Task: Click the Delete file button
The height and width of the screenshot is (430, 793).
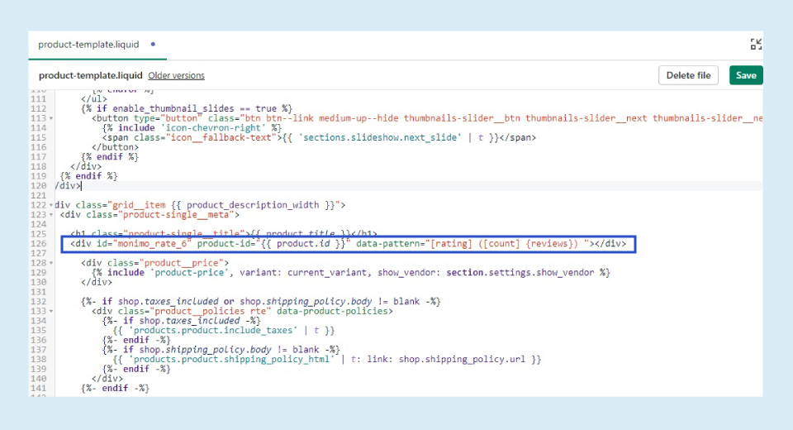Action: [688, 75]
